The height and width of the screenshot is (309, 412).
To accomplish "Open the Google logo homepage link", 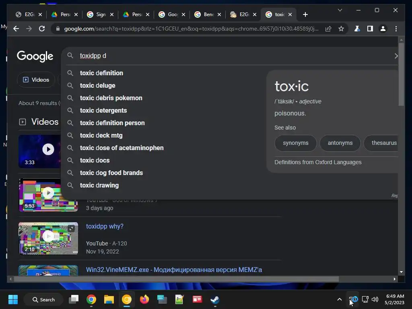I will [35, 56].
